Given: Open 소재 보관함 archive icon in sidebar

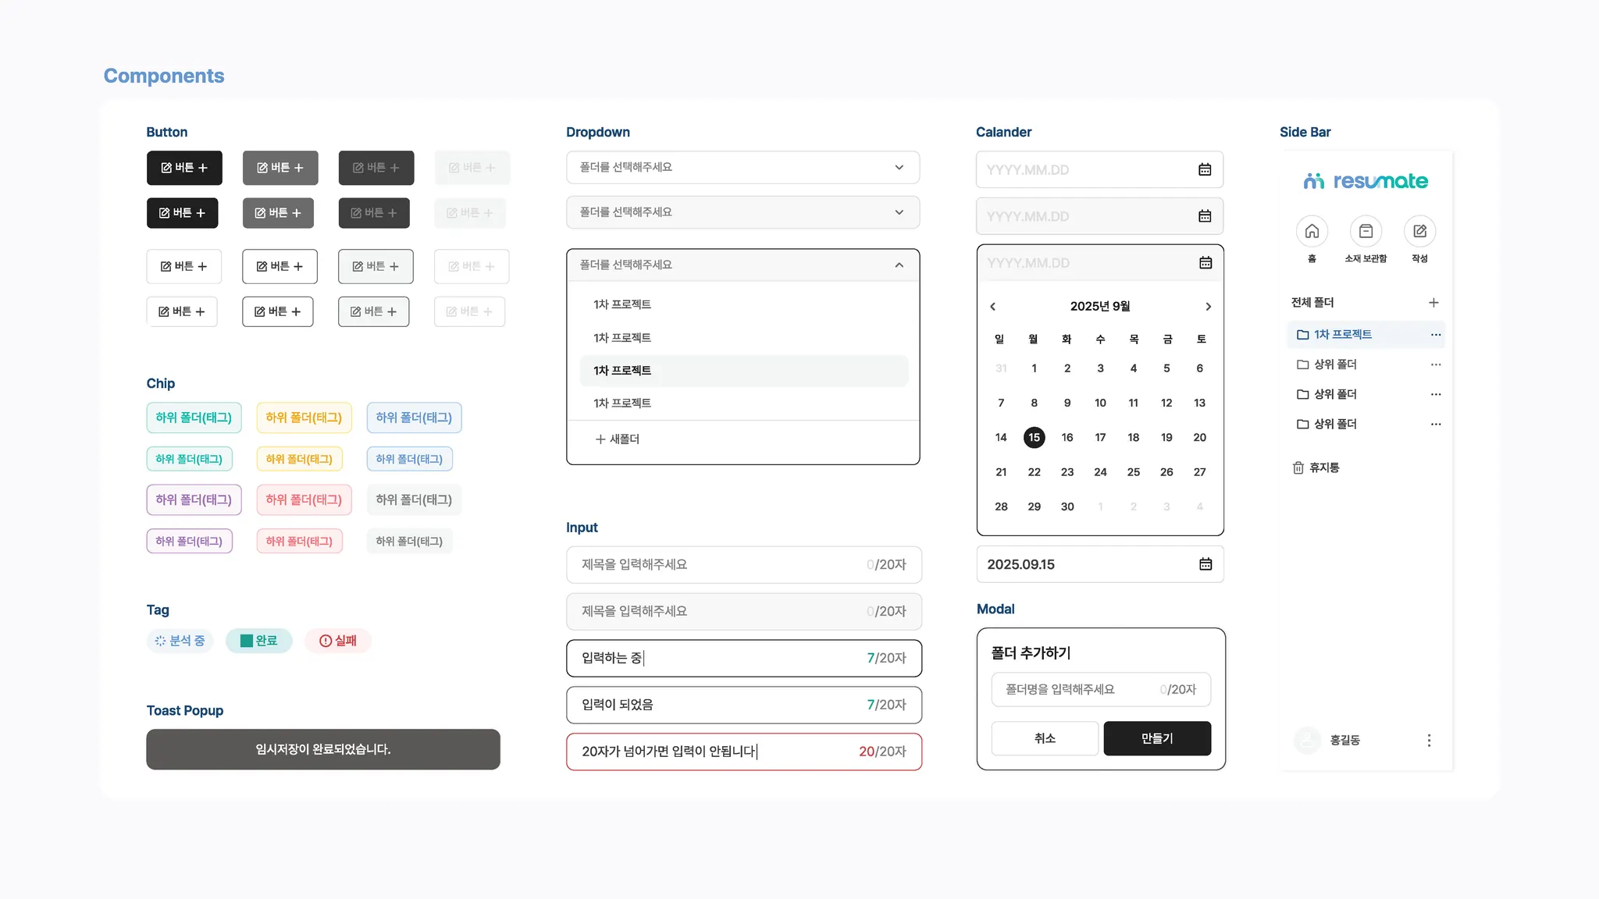Looking at the screenshot, I should tap(1366, 231).
